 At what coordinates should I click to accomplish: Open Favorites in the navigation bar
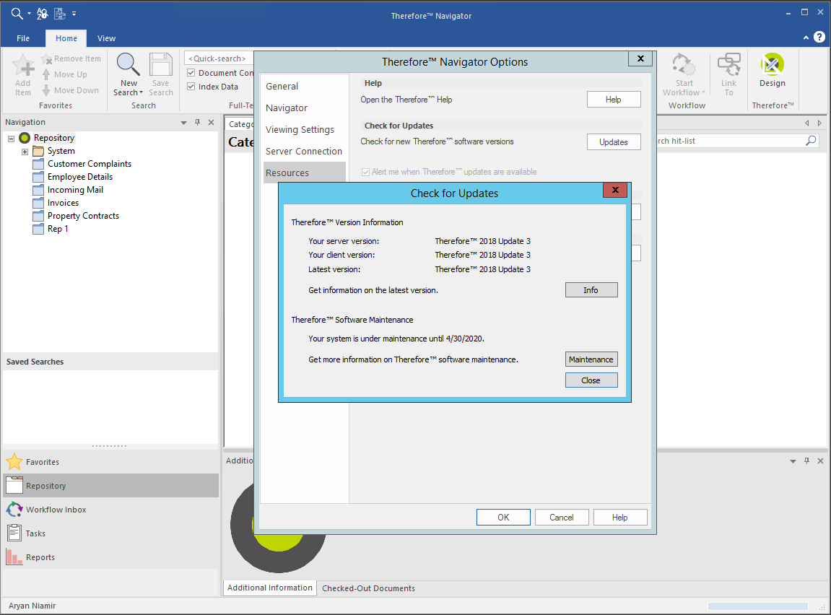tap(110, 462)
